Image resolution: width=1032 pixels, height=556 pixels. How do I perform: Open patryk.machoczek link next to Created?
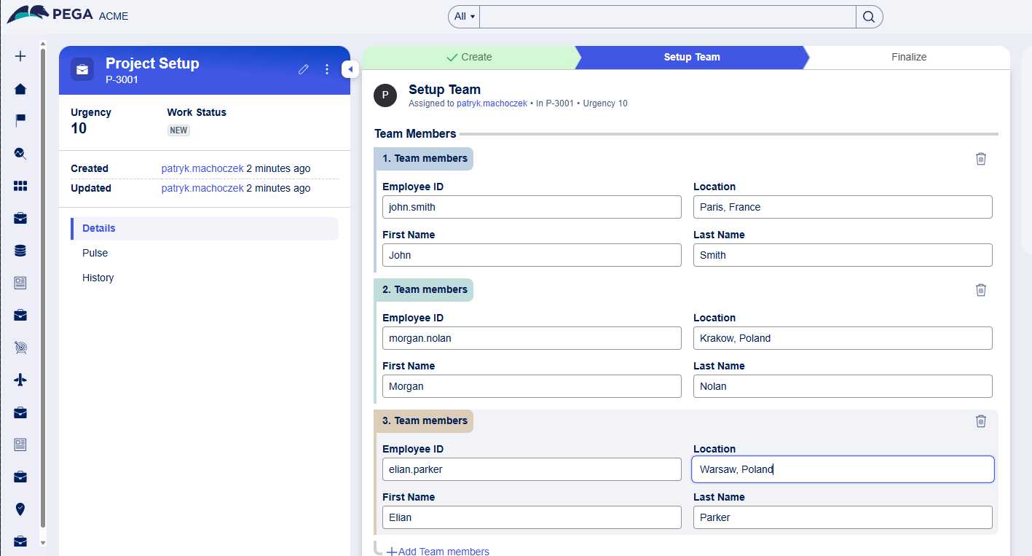pos(202,168)
